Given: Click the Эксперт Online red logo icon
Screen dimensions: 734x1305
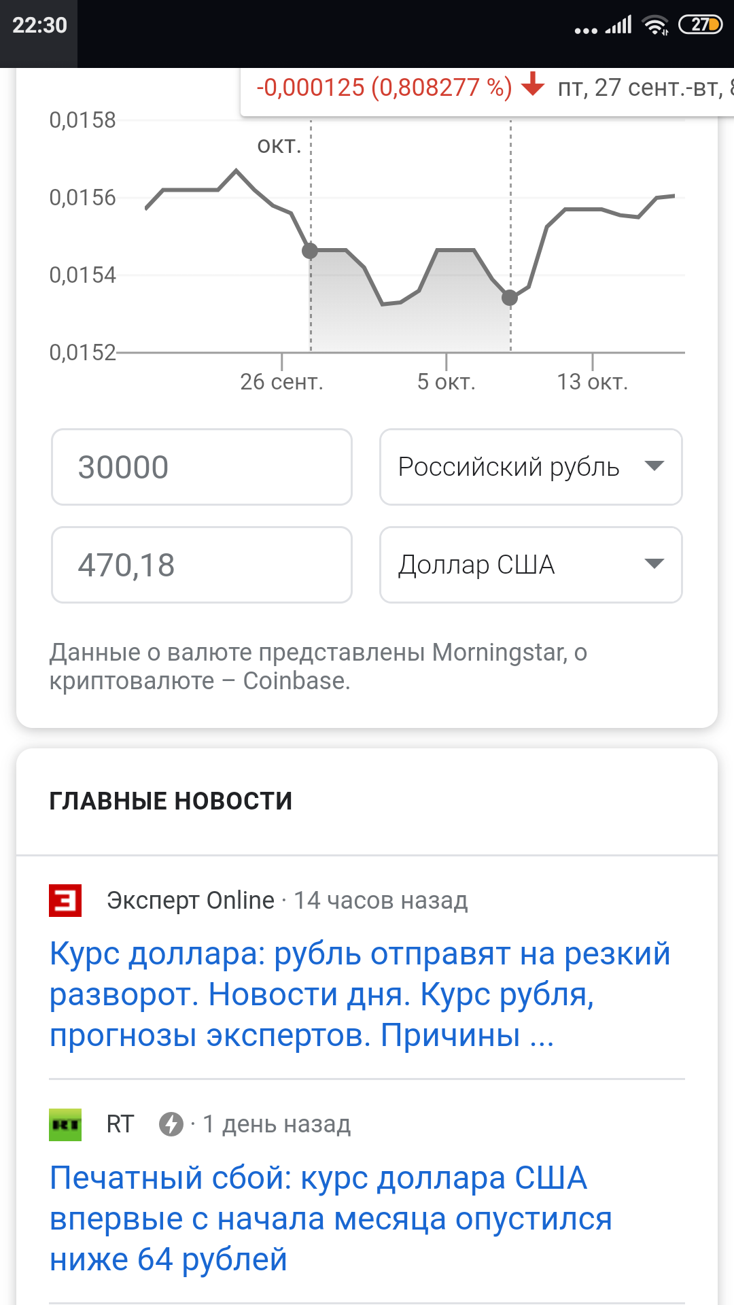Looking at the screenshot, I should [x=65, y=900].
